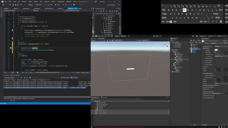Screen dimensions: 228x128
Task: Click the Albedo color swatch in Inspector
Action: tap(216, 50)
